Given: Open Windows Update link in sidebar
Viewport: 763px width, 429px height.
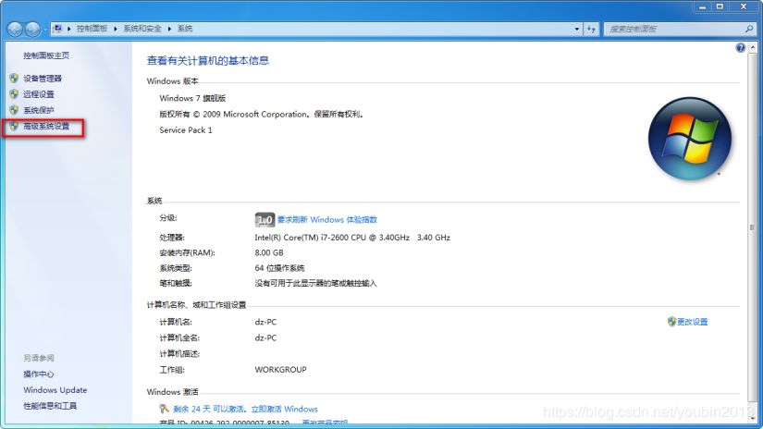Looking at the screenshot, I should (55, 390).
